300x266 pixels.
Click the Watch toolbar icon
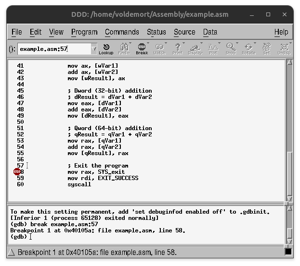tap(159, 49)
